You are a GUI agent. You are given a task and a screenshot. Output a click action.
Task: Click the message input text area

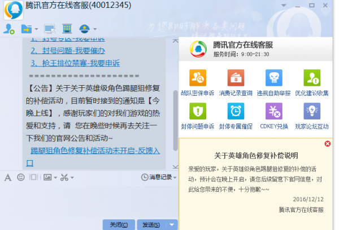pos(89,201)
